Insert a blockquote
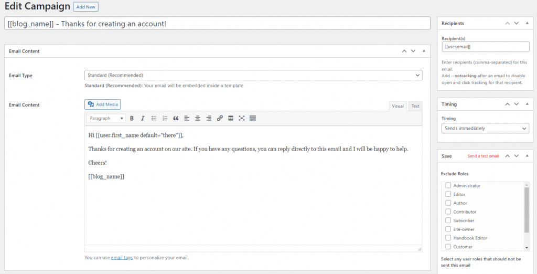 [x=176, y=118]
